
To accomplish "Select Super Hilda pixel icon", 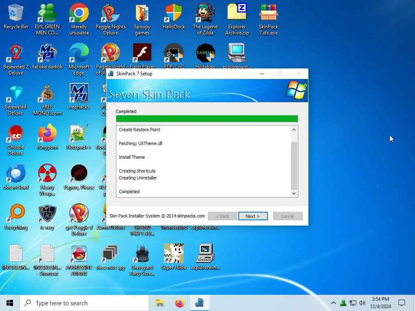I will pos(173,257).
